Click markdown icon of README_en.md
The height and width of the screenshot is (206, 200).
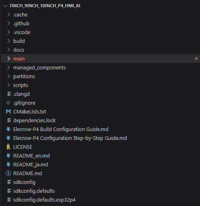coord(8,156)
